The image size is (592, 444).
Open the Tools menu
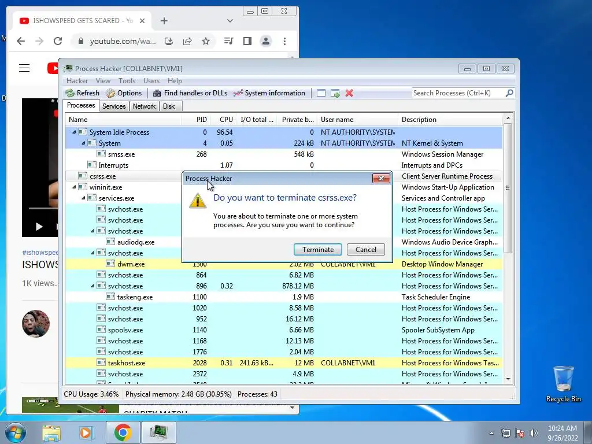point(127,81)
